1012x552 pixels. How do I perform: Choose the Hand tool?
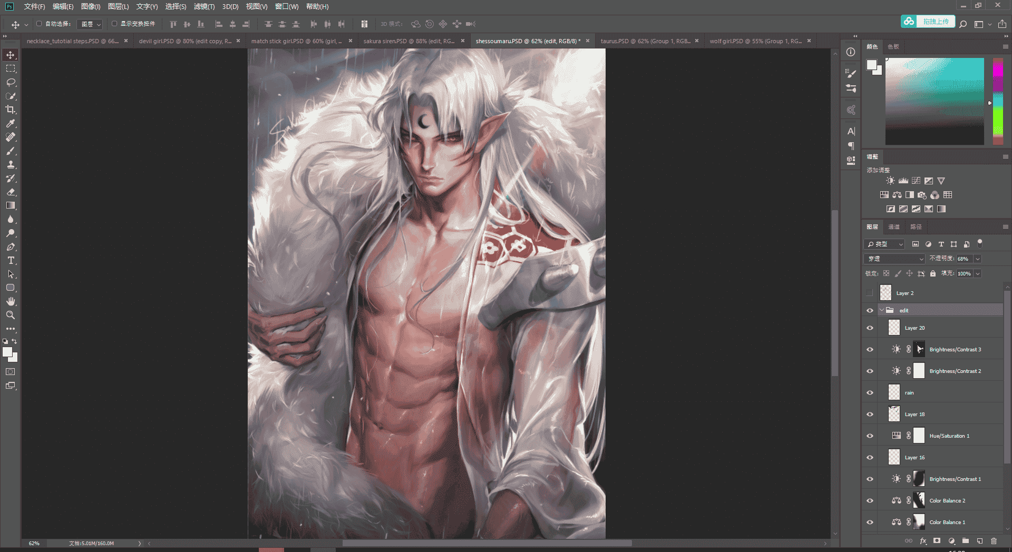coord(11,301)
